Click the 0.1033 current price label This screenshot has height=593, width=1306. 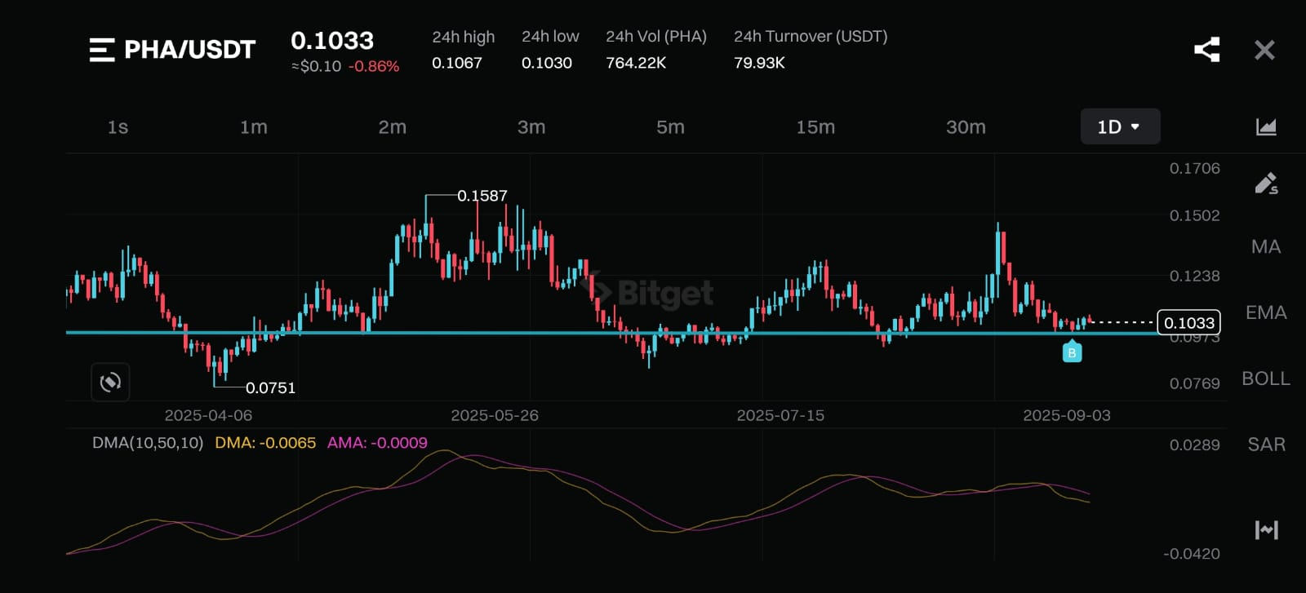click(x=1188, y=323)
